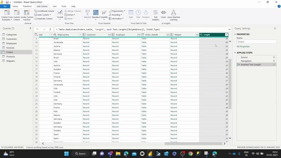Confirm formula with checkmark
Viewport: 281px width, 158px height.
coord(44,29)
